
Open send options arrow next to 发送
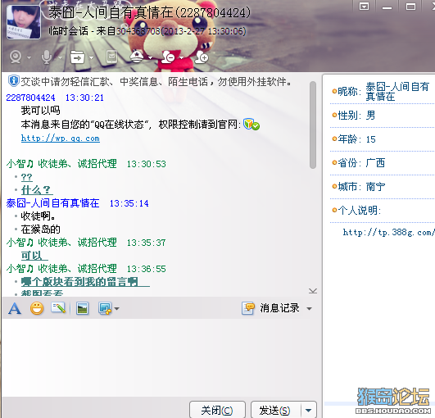[x=309, y=410]
